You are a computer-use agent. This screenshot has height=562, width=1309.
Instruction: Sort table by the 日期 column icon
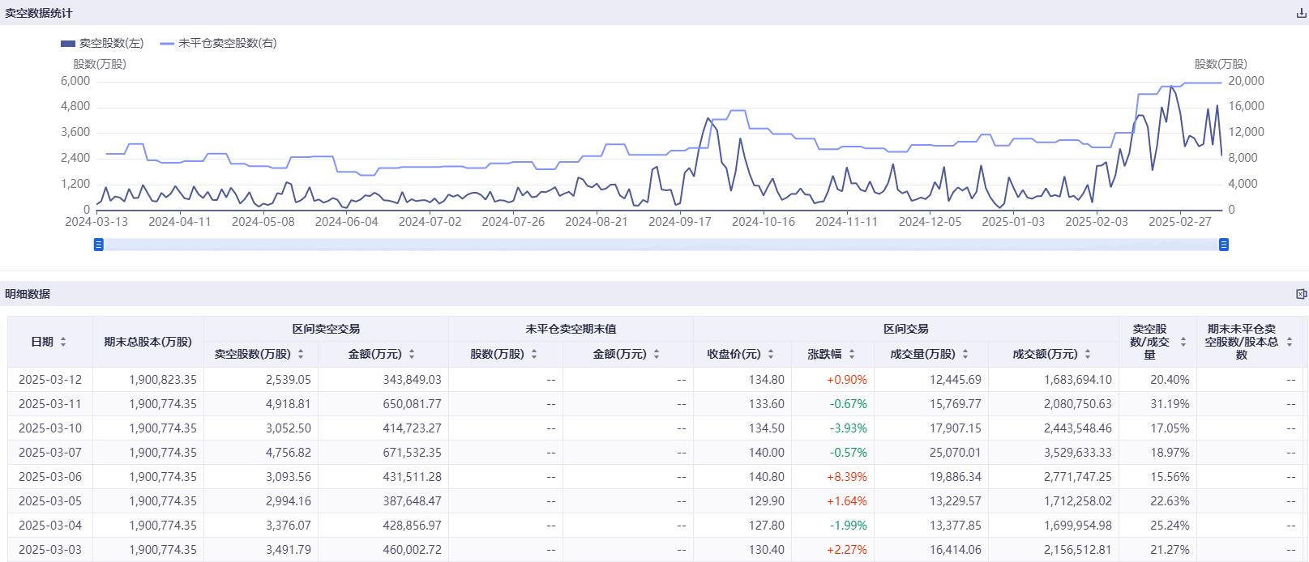63,342
